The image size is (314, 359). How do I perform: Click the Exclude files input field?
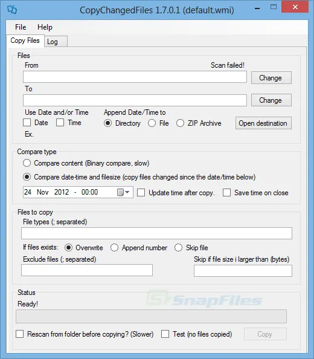click(87, 270)
